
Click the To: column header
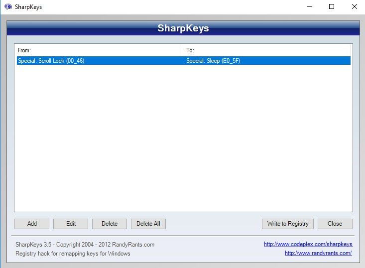(x=267, y=50)
